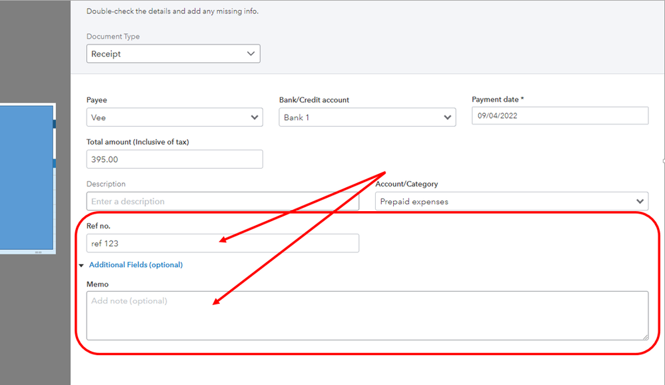Collapse the triangle beside Additional Fields
This screenshot has width=665, height=385.
[x=82, y=265]
